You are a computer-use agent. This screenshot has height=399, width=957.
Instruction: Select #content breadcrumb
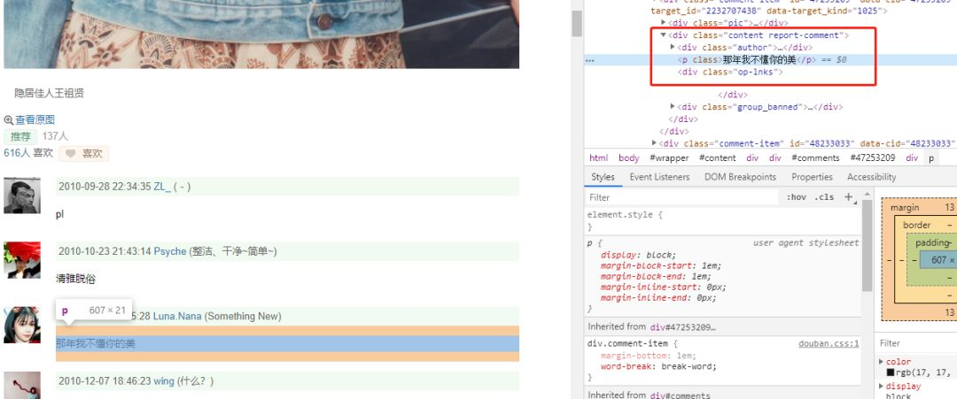[x=717, y=157]
